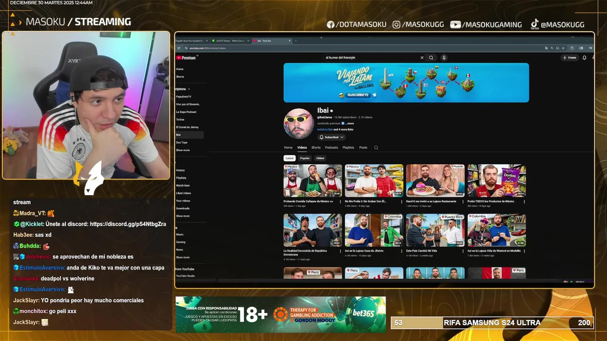The image size is (607, 341).
Task: Reload the page in the browser
Action: click(x=179, y=48)
